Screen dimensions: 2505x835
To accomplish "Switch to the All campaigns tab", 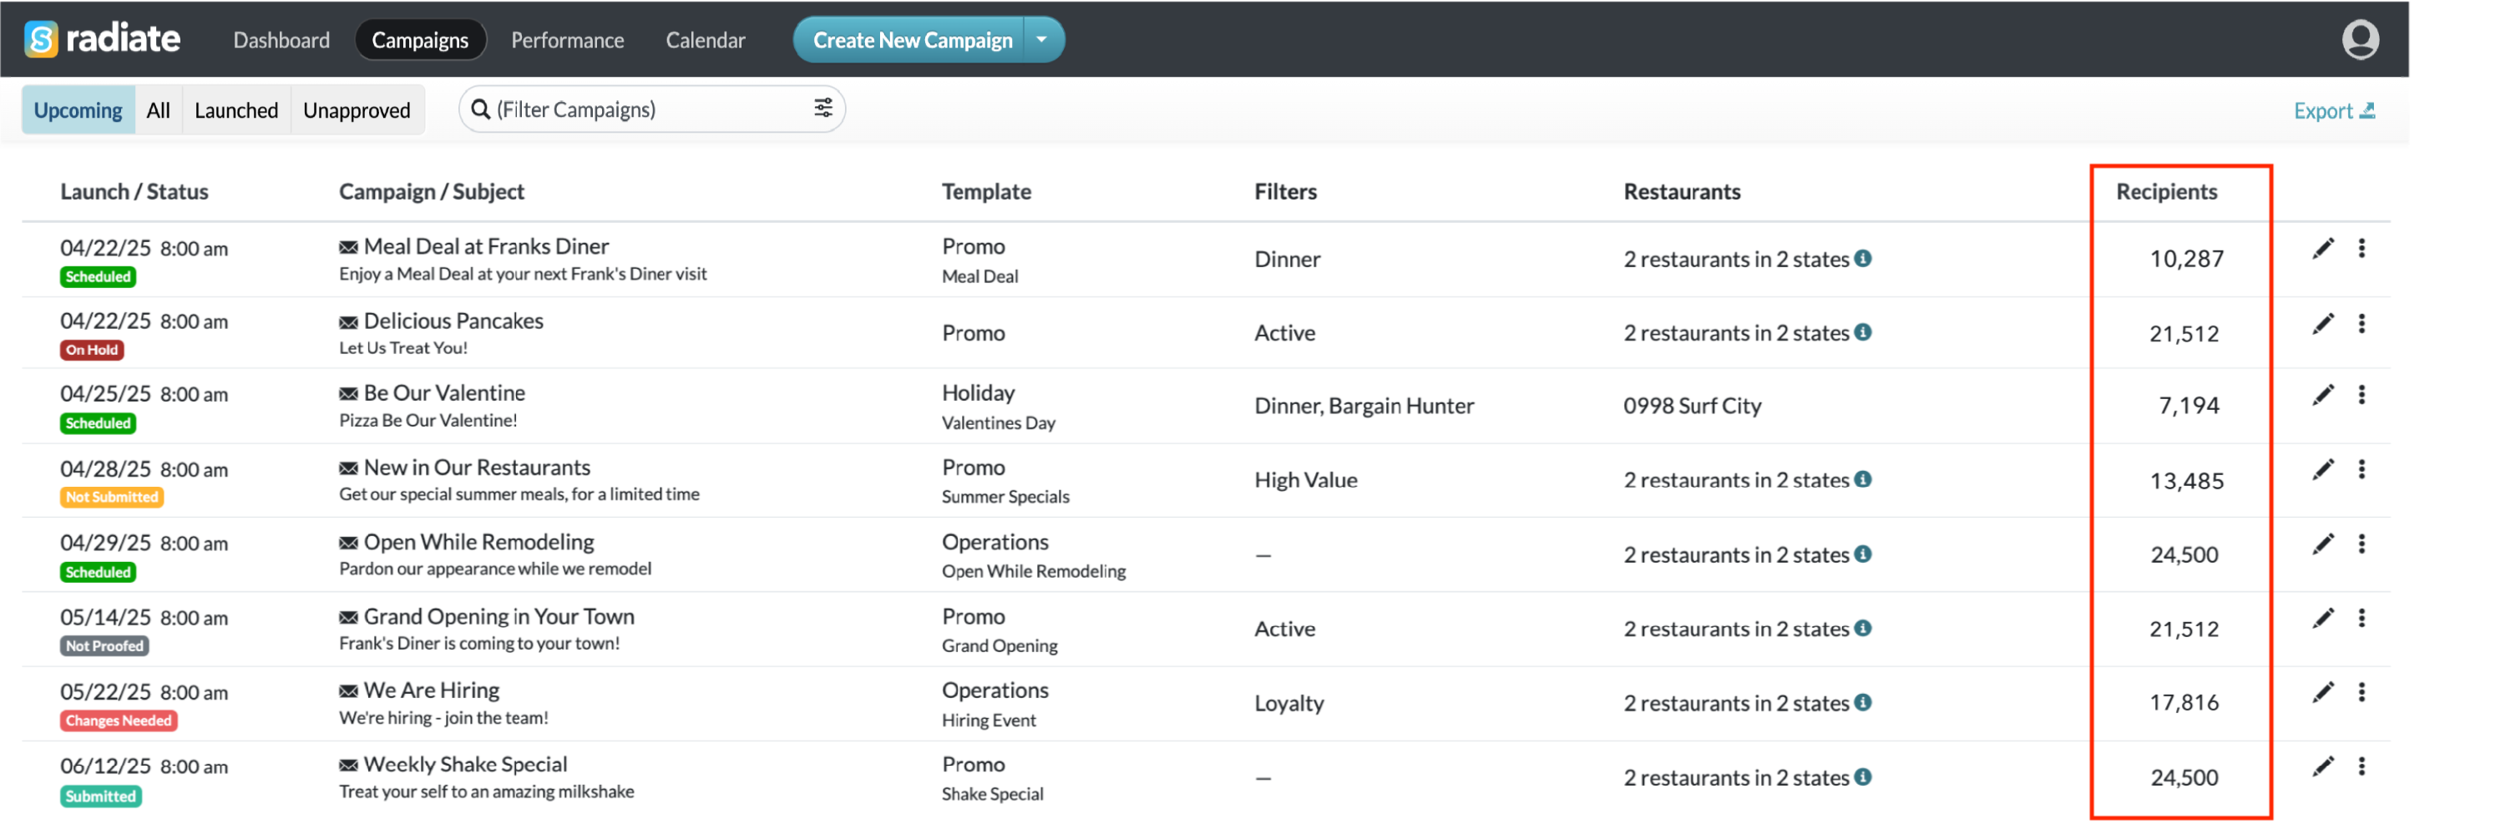I will coord(159,110).
